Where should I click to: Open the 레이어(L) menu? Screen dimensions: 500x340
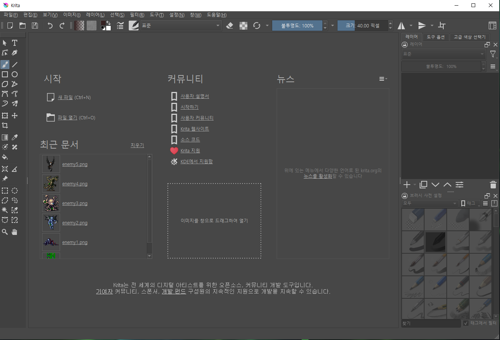pos(95,15)
